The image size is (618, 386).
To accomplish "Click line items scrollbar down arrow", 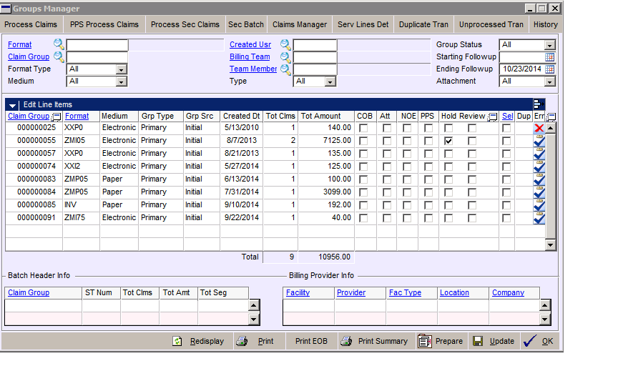I will (551, 245).
